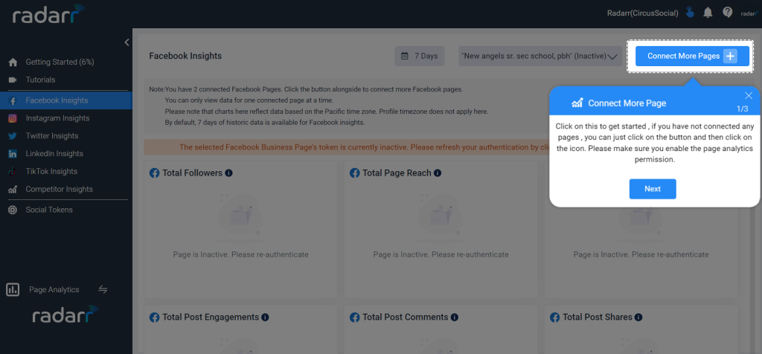Click Next in the tour popup

tap(653, 189)
